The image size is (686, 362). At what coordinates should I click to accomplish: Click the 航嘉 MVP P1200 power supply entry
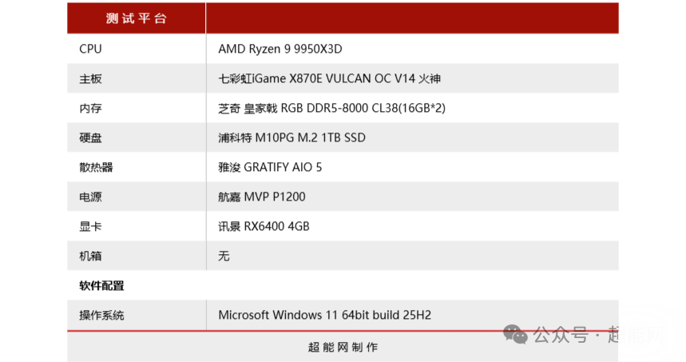262,197
